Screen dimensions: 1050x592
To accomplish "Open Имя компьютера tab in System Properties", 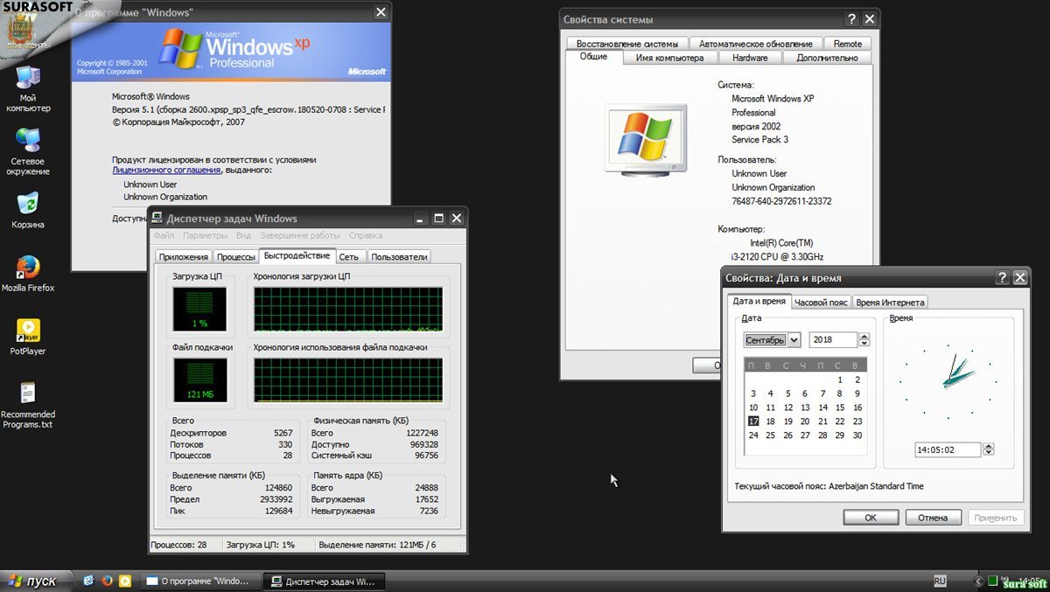I will coord(669,58).
